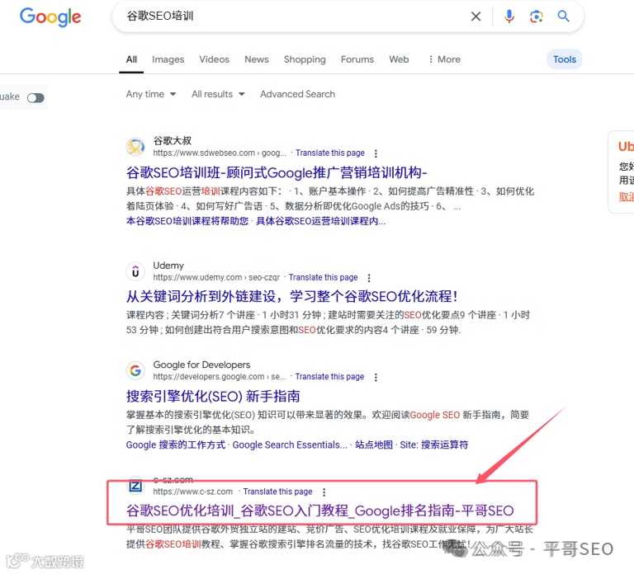Viewport: 634px width, 574px height.
Task: Open Advanced Search link
Action: [297, 94]
